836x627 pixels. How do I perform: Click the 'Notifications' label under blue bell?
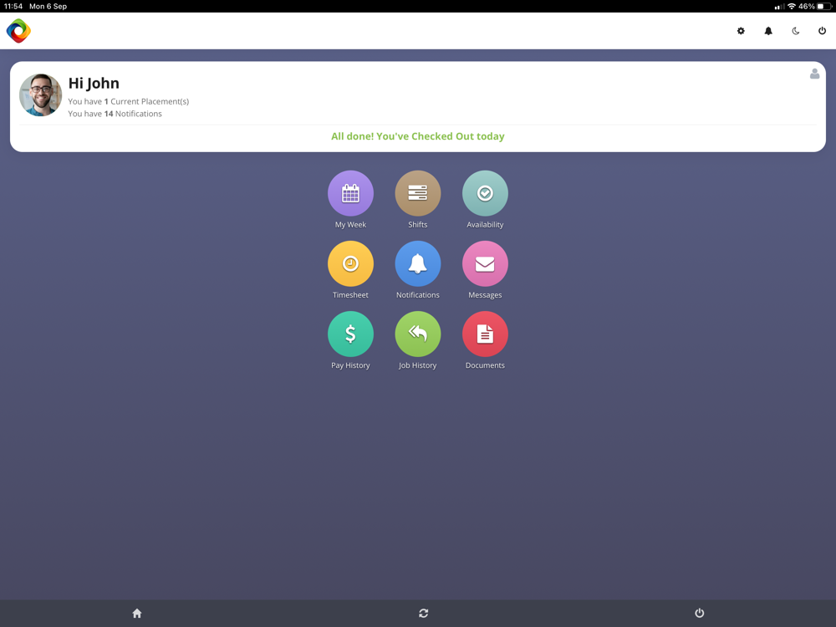click(417, 295)
